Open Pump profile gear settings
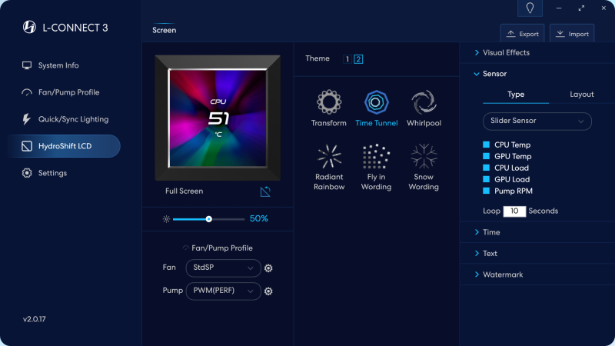Viewport: 615px width, 346px height. click(268, 291)
